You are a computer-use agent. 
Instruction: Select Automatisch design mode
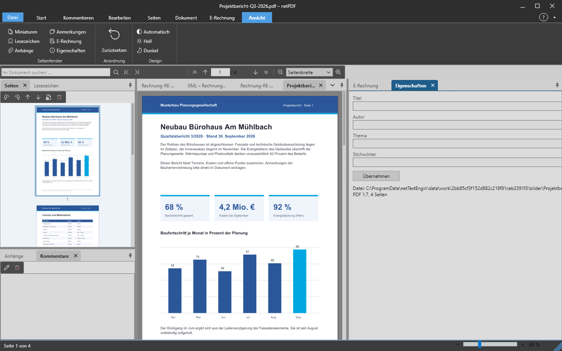(x=153, y=32)
